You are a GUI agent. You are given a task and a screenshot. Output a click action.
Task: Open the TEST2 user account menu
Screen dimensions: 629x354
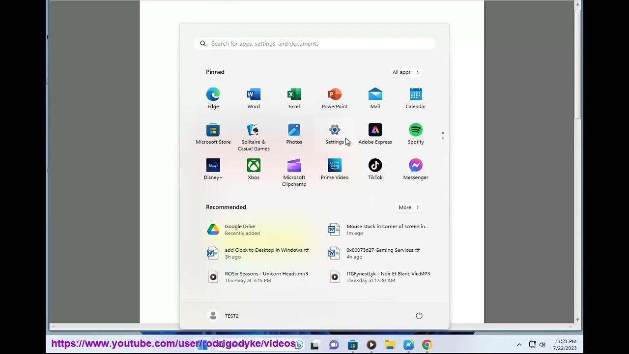point(224,316)
